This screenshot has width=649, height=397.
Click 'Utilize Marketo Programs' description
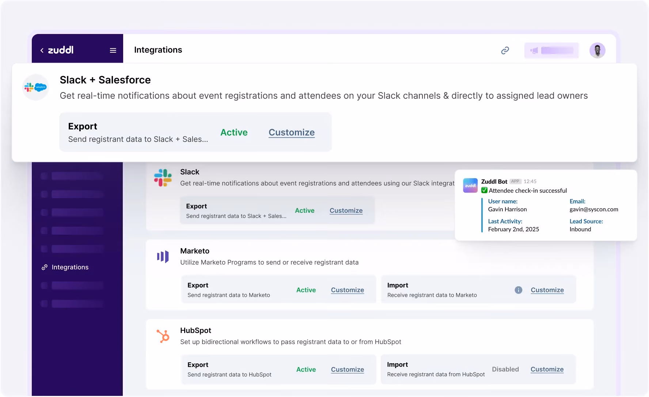click(x=269, y=262)
